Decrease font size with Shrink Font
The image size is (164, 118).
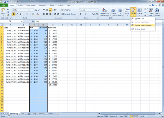pyautogui.click(x=39, y=10)
